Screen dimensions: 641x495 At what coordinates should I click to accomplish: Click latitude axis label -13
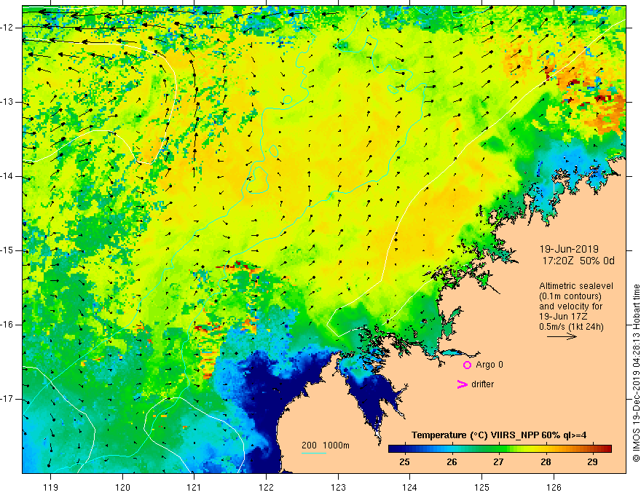[7, 102]
